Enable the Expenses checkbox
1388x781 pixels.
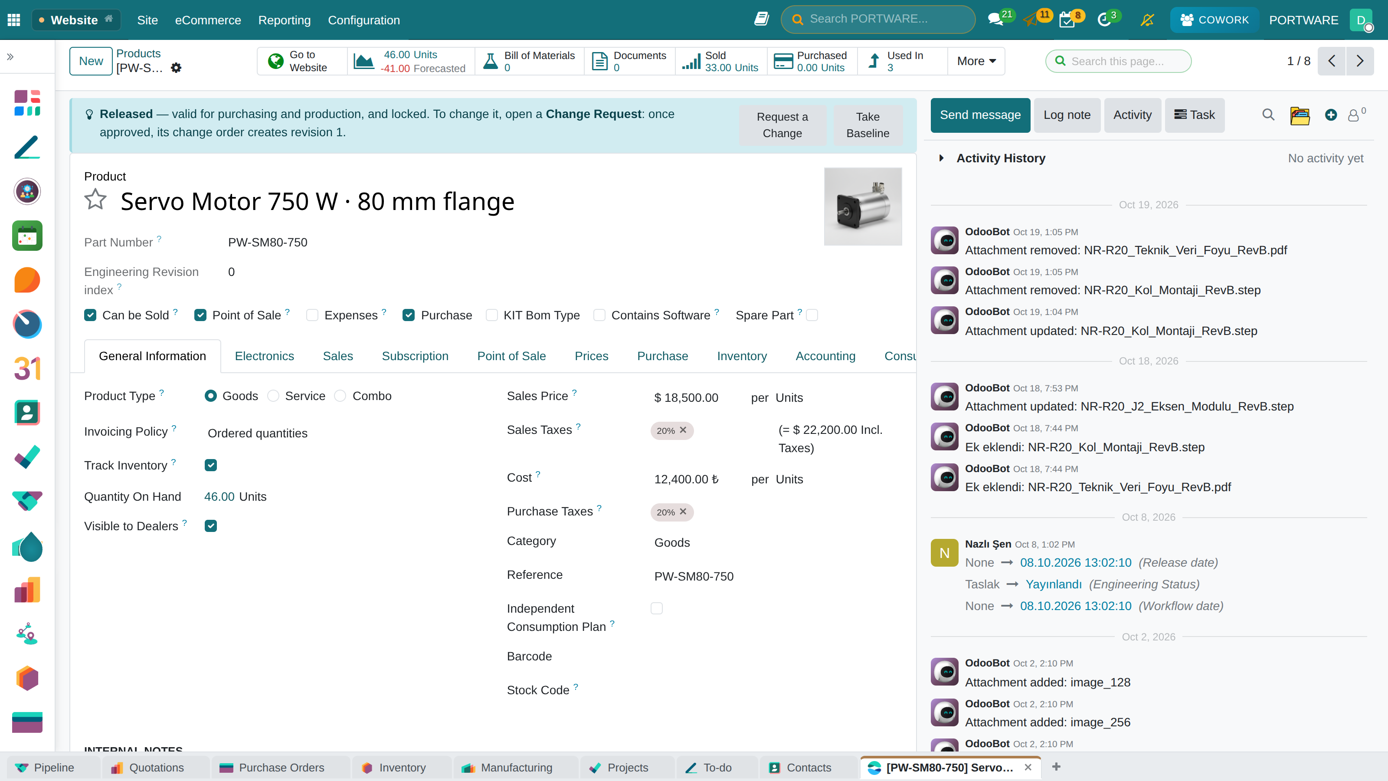pyautogui.click(x=312, y=315)
